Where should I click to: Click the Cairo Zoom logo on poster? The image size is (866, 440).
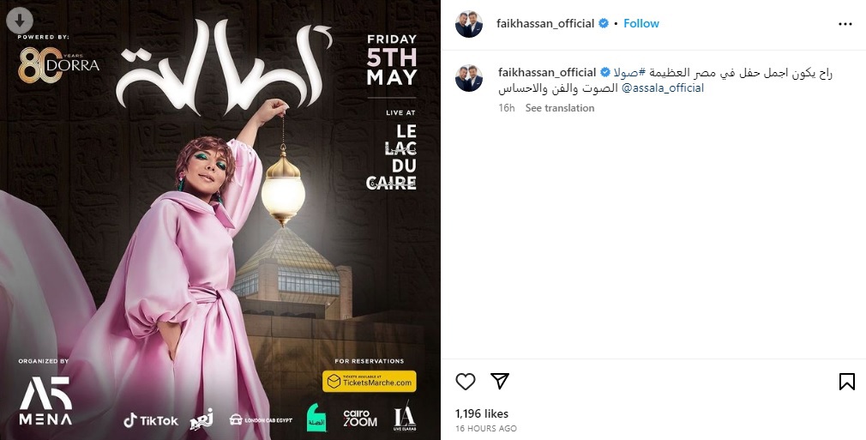click(360, 419)
